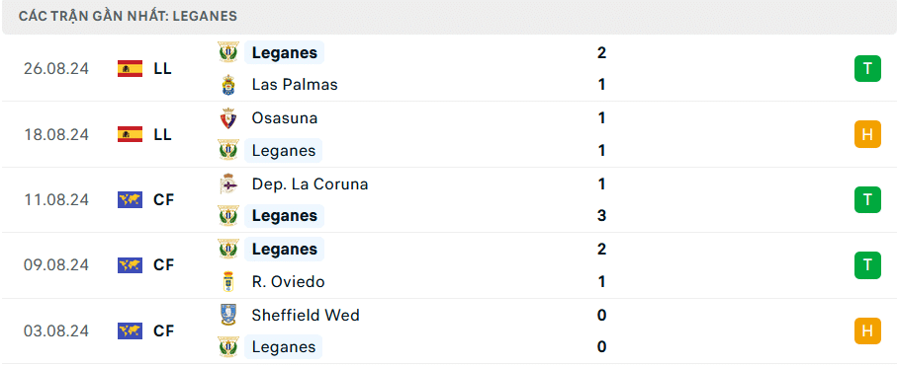The height and width of the screenshot is (365, 897).
Task: Click the Las Palmas club crest
Action: click(228, 85)
